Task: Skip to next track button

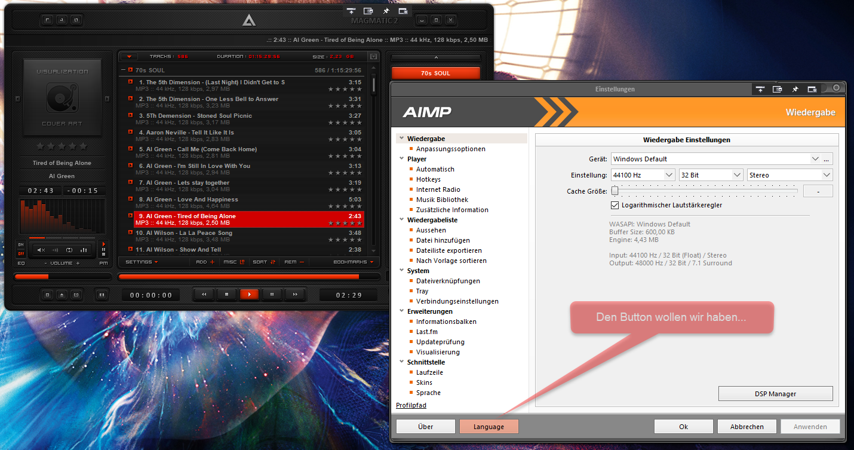Action: pyautogui.click(x=294, y=294)
